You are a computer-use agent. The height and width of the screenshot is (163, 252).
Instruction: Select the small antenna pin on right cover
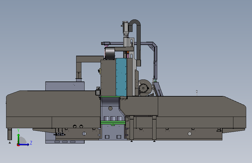197,93
